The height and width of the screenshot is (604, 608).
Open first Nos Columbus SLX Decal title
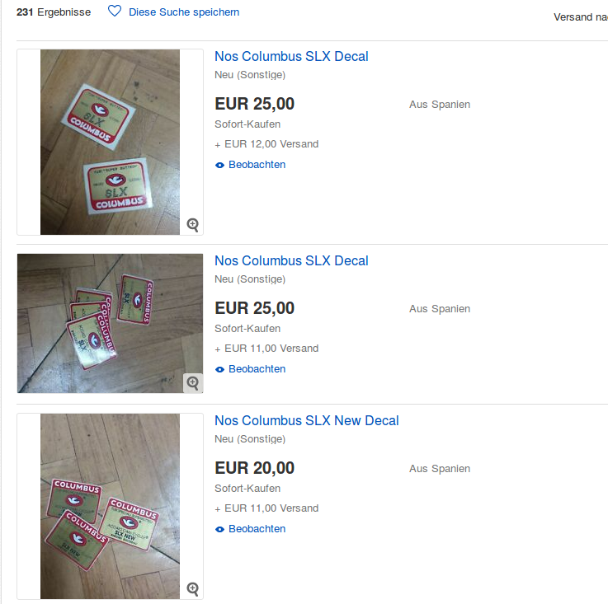point(291,57)
